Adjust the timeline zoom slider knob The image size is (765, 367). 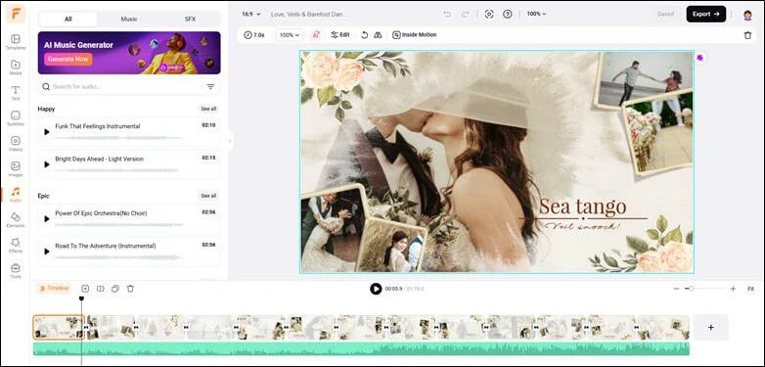692,289
